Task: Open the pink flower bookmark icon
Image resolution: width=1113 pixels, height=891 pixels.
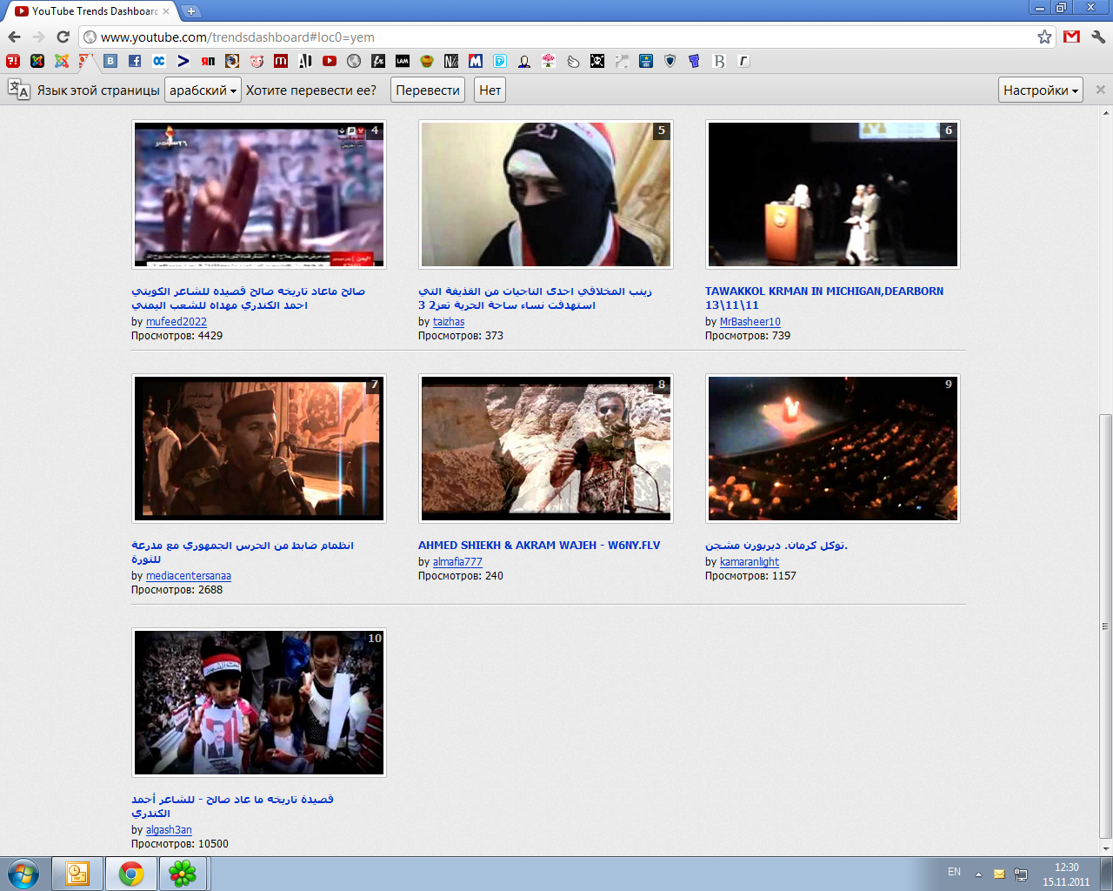Action: [549, 61]
